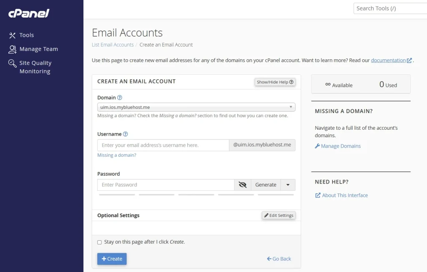Click the password strength meter bar
Screen dimensions: 427x272
point(196,194)
